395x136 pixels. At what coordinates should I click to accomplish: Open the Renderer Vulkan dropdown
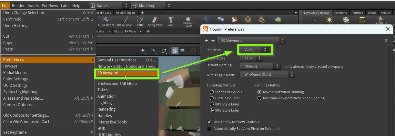(x=254, y=50)
